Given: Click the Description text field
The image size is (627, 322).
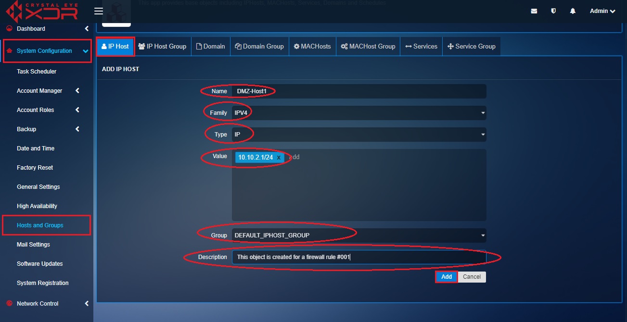Looking at the screenshot, I should (359, 257).
